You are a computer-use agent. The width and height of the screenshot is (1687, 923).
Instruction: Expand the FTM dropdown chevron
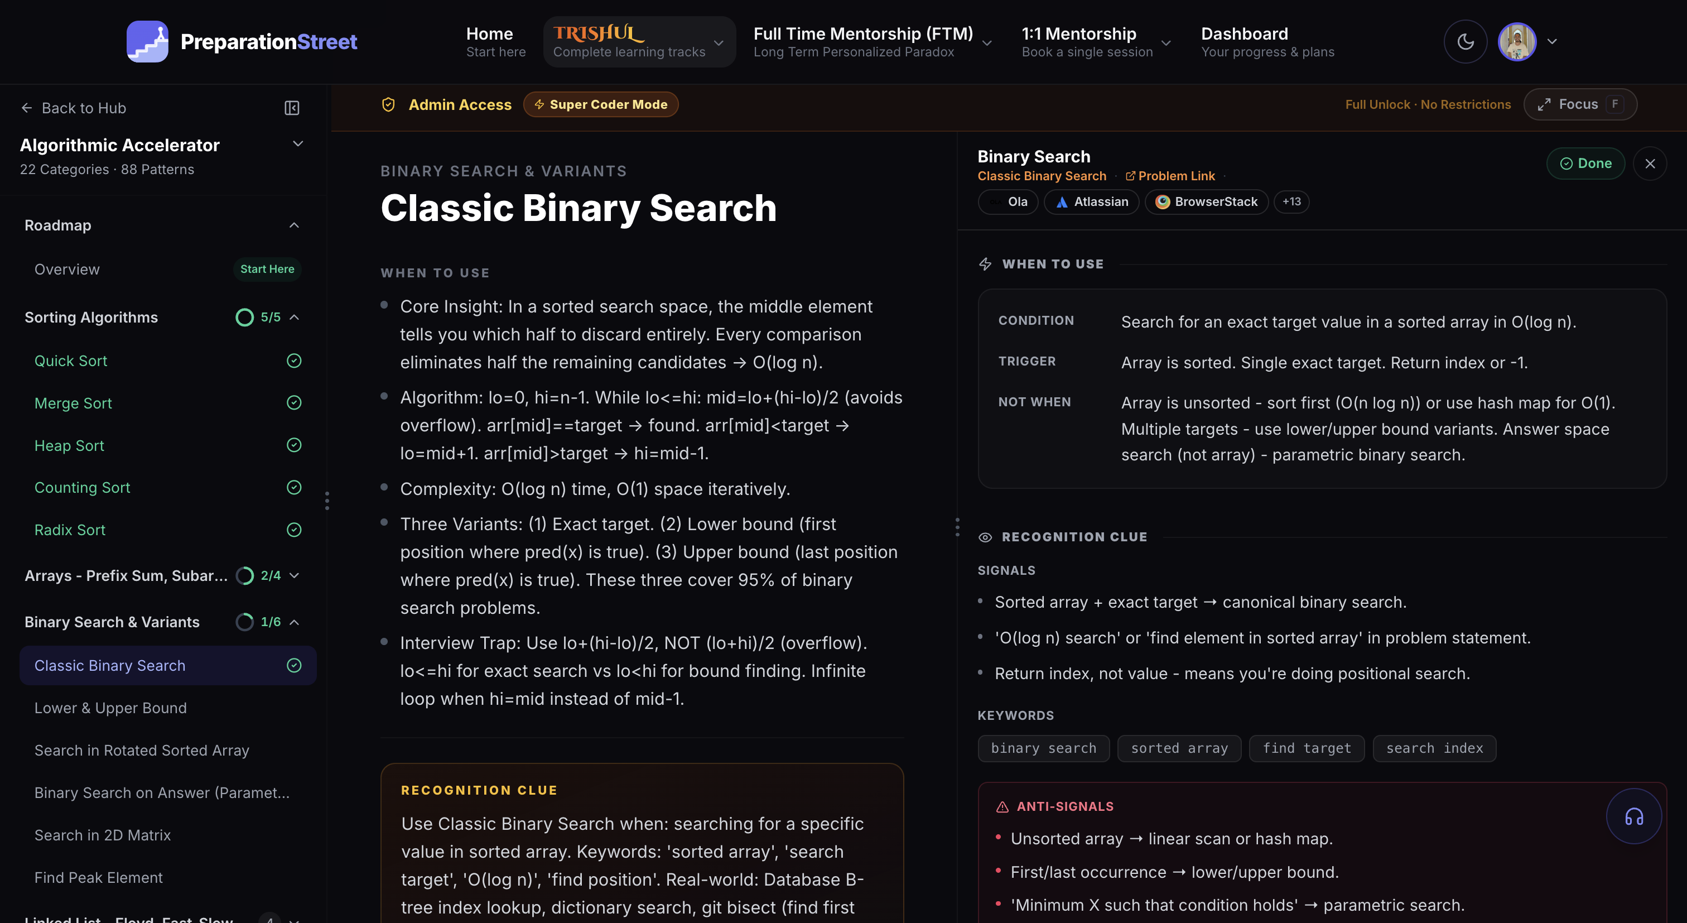coord(987,42)
